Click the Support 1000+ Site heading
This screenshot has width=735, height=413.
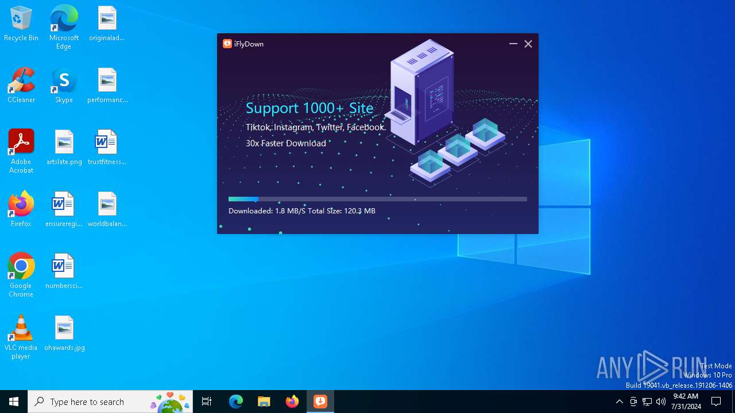click(310, 108)
